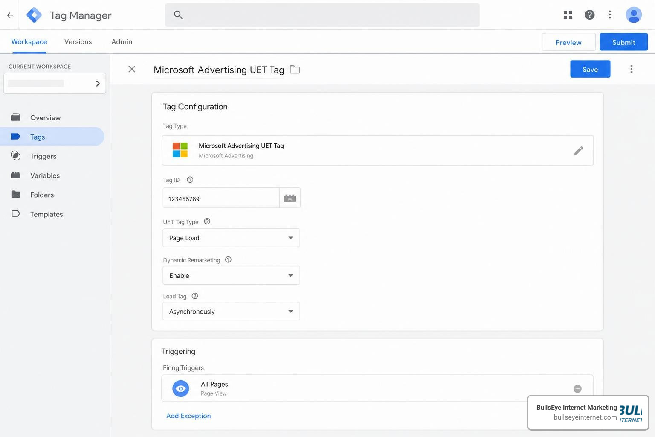Edit tag type with the pencil icon

(x=579, y=151)
